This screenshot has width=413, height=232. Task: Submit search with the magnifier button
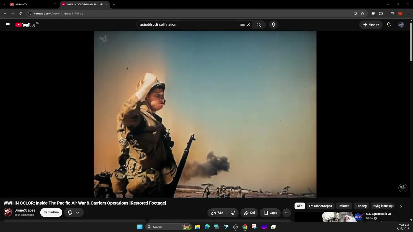pos(259,25)
